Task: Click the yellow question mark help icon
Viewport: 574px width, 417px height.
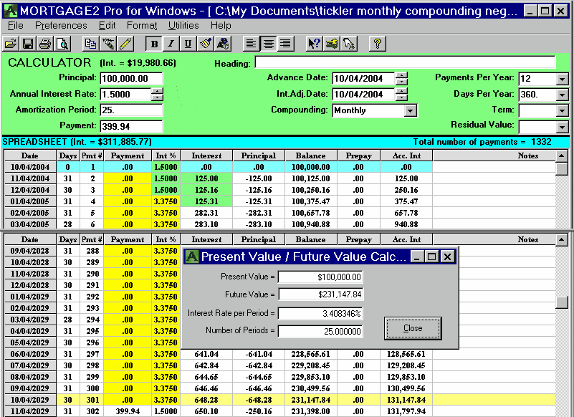Action: pyautogui.click(x=378, y=44)
